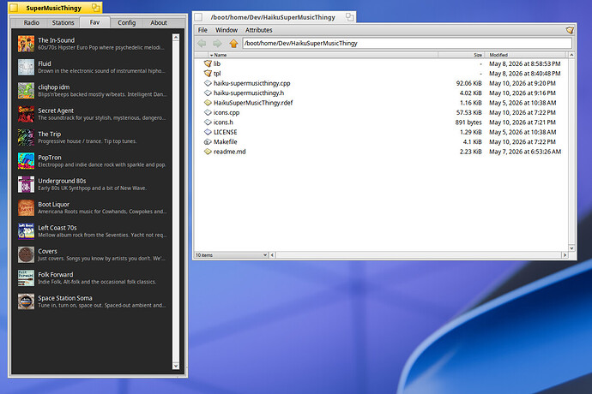Viewport: 592px width, 394px height.
Task: Click the cliqhop idm station icon
Action: [x=26, y=91]
